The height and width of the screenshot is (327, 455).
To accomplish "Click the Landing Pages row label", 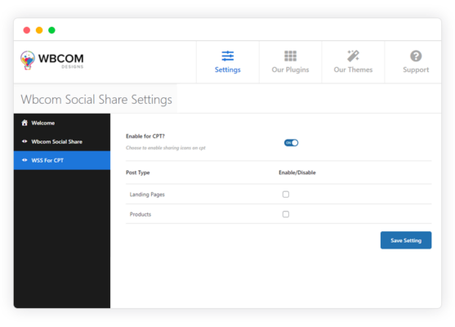I will (147, 195).
